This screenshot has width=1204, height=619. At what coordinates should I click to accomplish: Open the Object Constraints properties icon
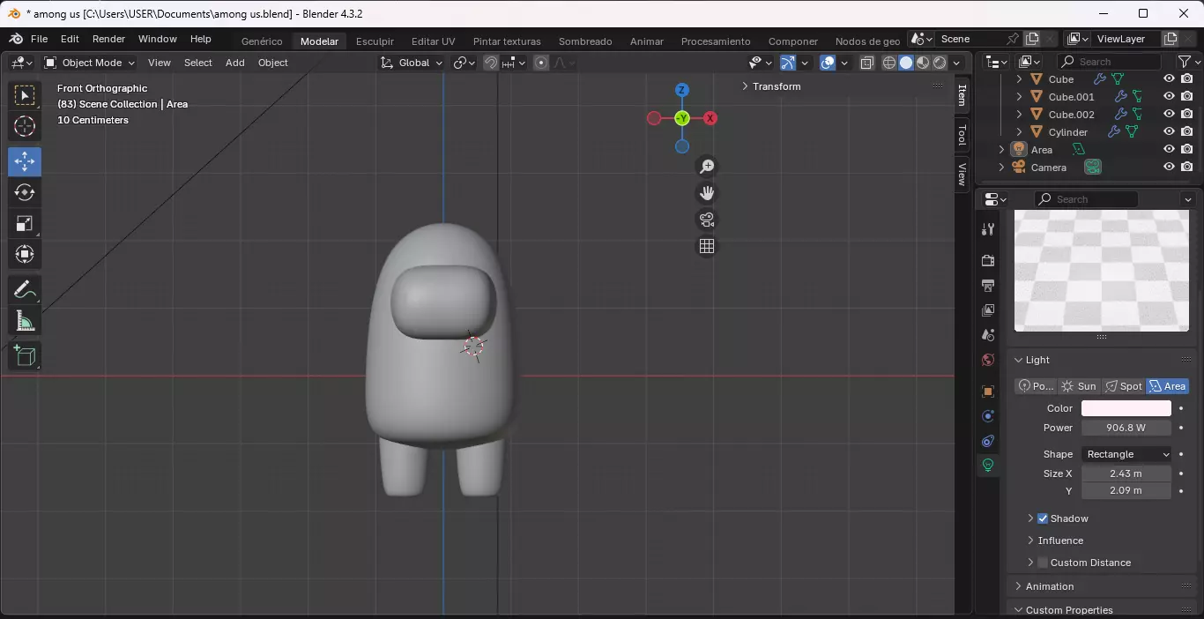coord(988,440)
